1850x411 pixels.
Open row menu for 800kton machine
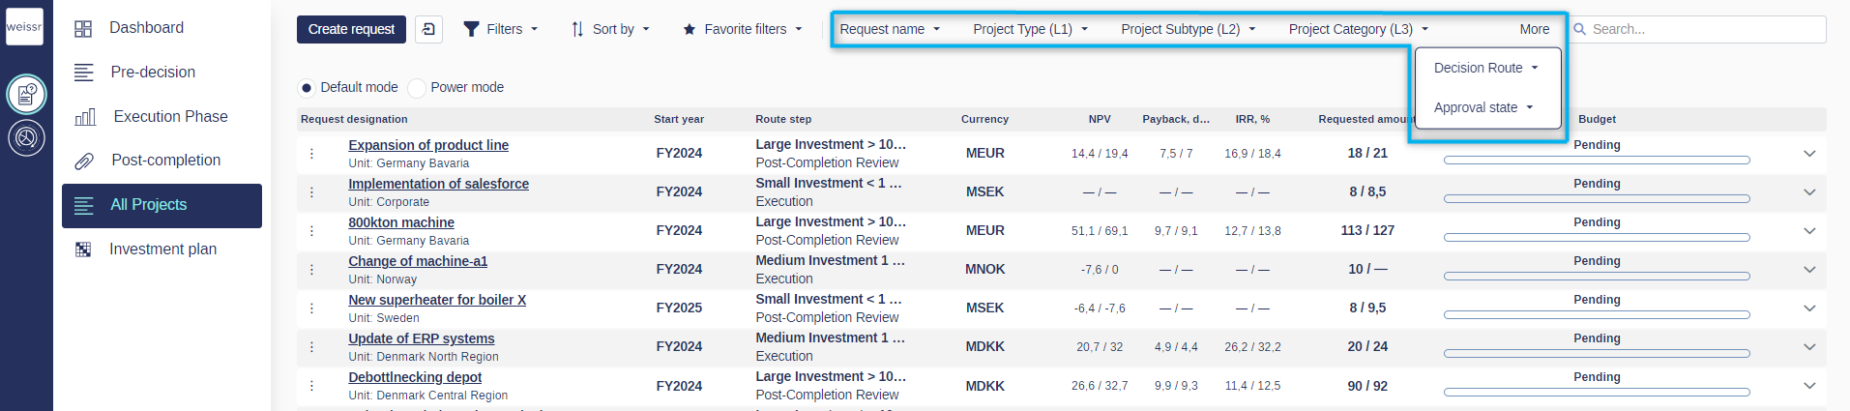pyautogui.click(x=311, y=231)
